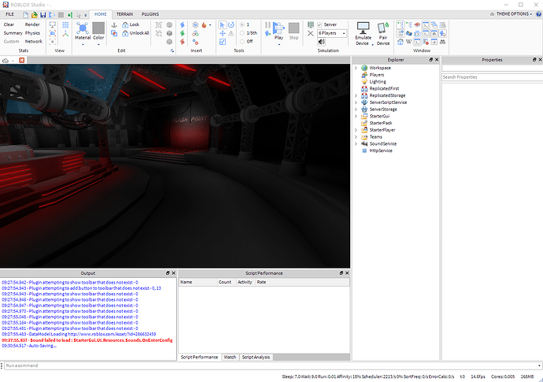Select grid snap radio button Off
This screenshot has width=543, height=382.
click(x=242, y=41)
